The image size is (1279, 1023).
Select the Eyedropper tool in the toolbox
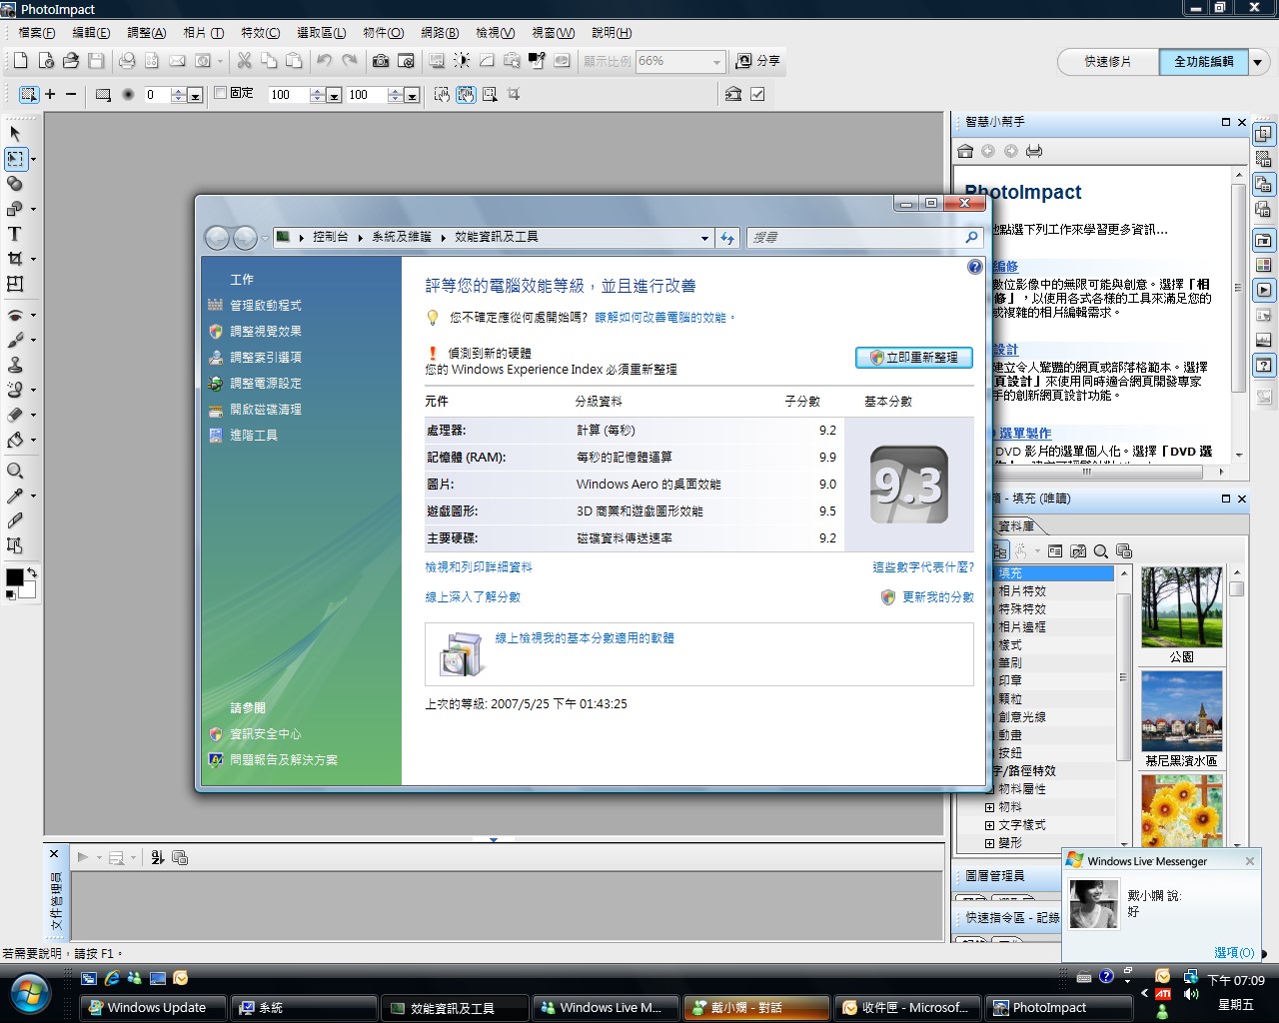click(15, 496)
